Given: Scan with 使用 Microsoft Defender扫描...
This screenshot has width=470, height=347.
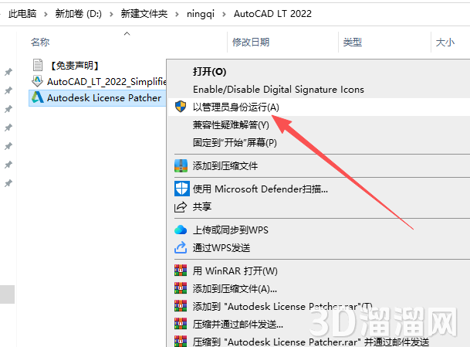Looking at the screenshot, I should (260, 189).
